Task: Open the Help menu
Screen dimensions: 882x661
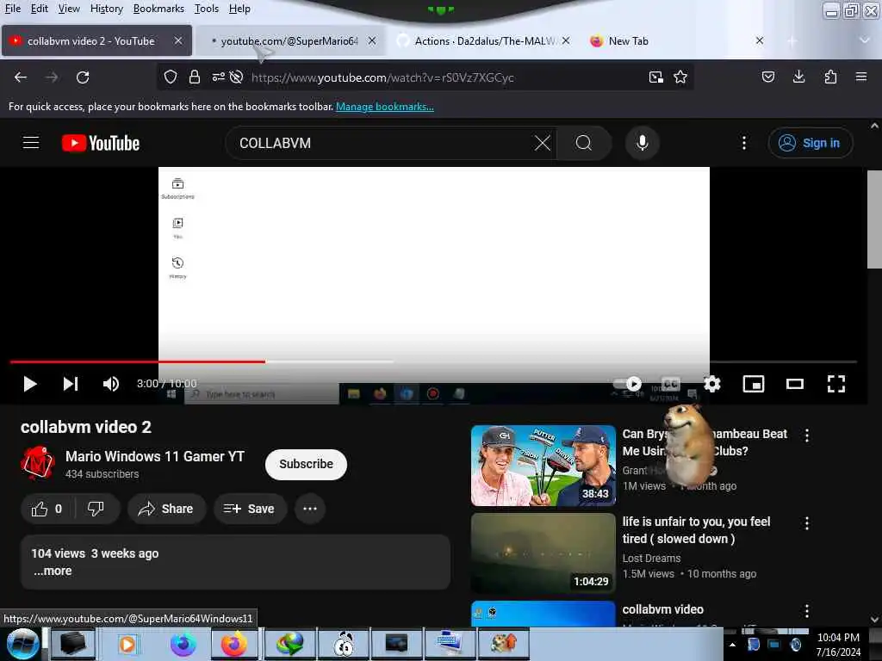Action: tap(239, 9)
